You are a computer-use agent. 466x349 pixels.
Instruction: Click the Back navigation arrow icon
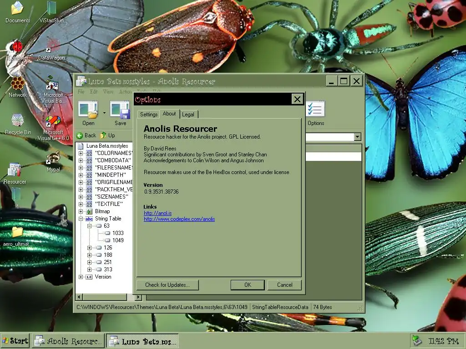click(x=79, y=135)
